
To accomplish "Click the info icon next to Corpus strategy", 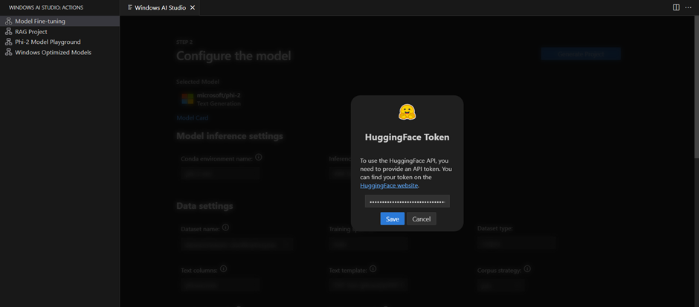I will [x=527, y=268].
